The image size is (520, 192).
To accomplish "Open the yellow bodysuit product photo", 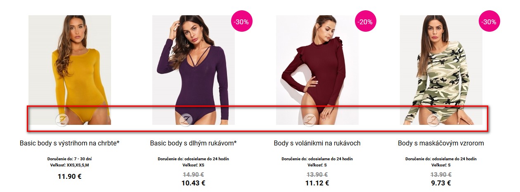I will point(70,70).
